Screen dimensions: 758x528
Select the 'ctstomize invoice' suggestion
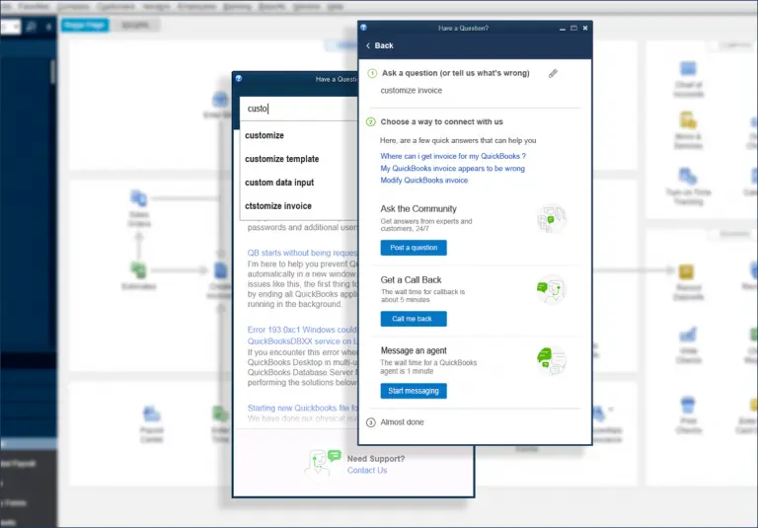(x=278, y=206)
